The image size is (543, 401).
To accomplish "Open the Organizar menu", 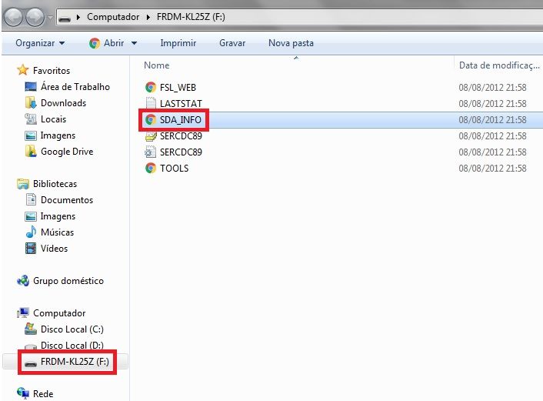I will click(40, 43).
